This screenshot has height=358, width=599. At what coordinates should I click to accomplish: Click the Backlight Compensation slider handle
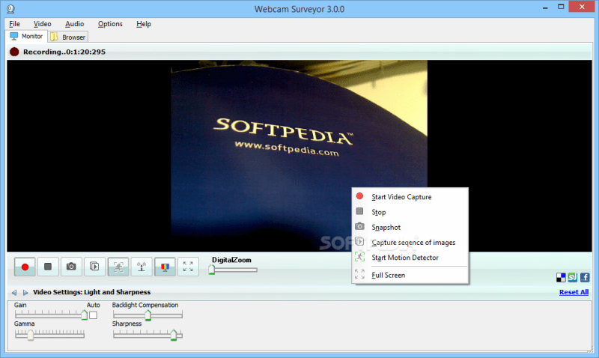tap(148, 315)
